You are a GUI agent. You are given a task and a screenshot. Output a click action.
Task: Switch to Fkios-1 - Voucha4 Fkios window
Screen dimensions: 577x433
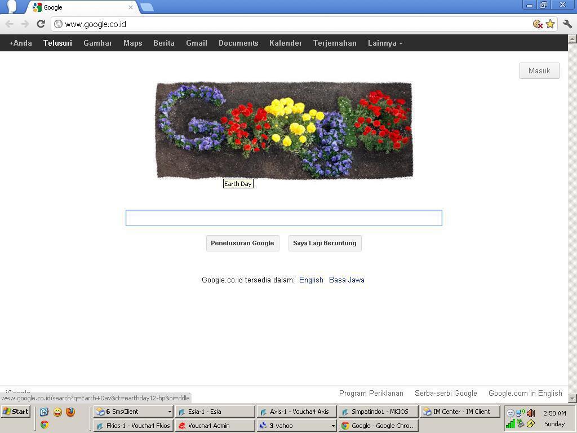[133, 426]
